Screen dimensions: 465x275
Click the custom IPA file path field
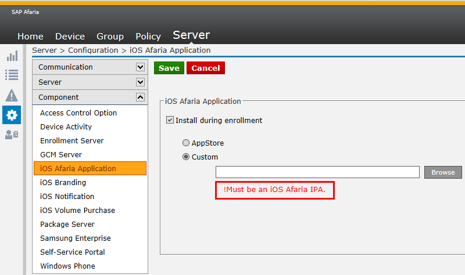click(317, 172)
